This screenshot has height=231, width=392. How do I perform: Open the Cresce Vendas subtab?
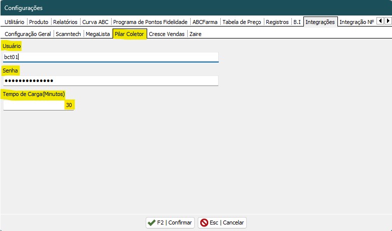[x=167, y=34]
